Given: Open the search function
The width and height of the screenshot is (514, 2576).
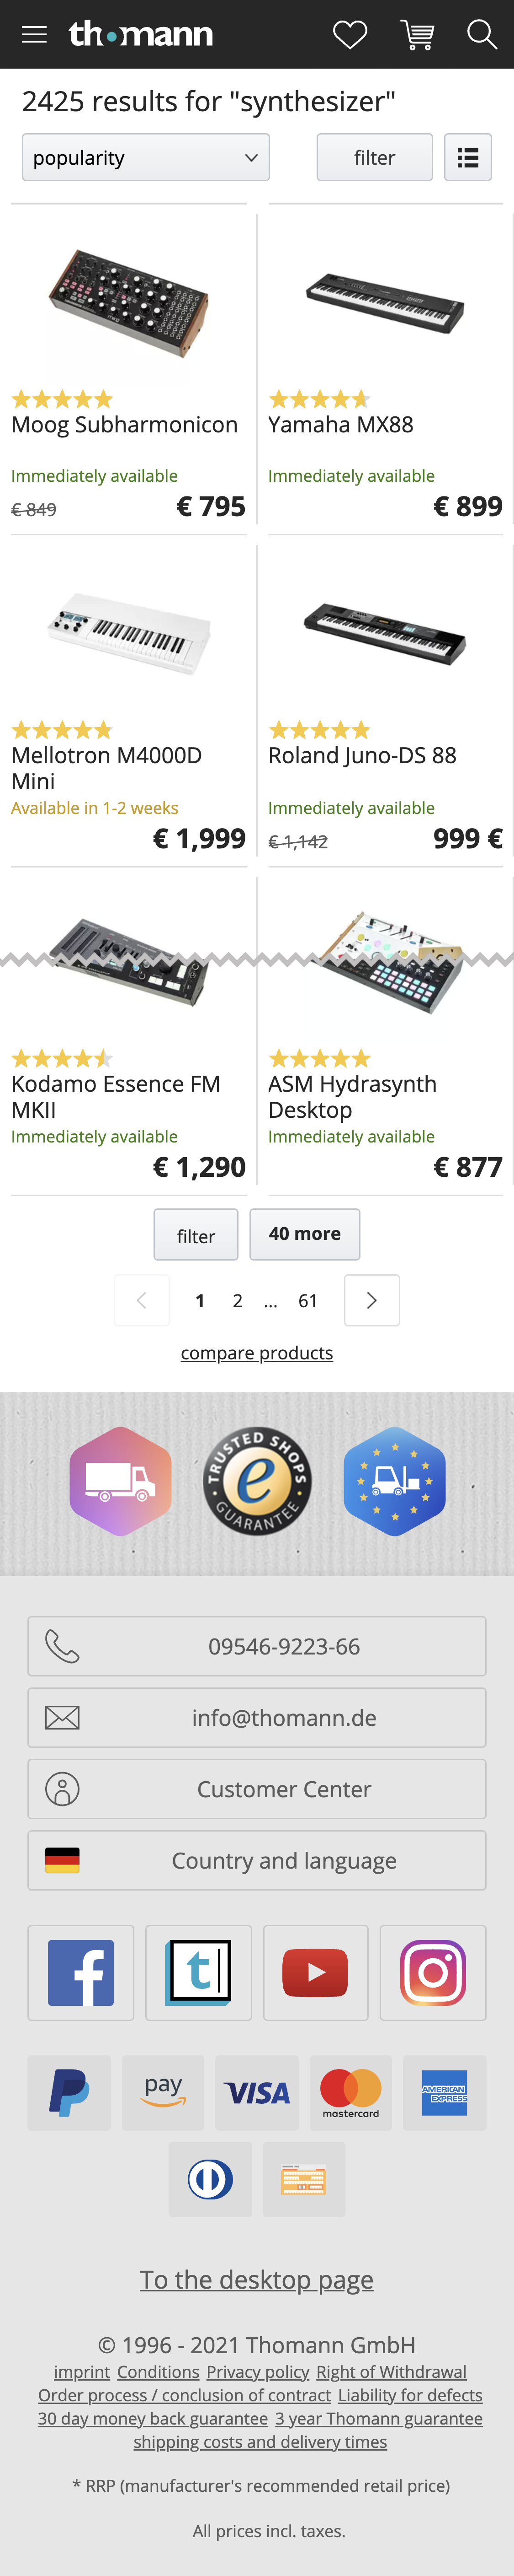Looking at the screenshot, I should (482, 33).
